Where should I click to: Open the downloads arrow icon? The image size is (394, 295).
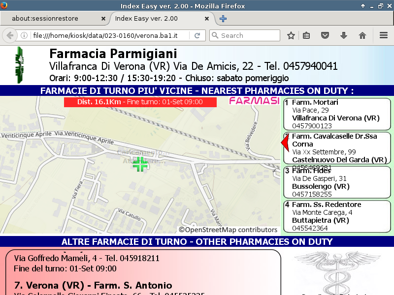pyautogui.click(x=344, y=35)
